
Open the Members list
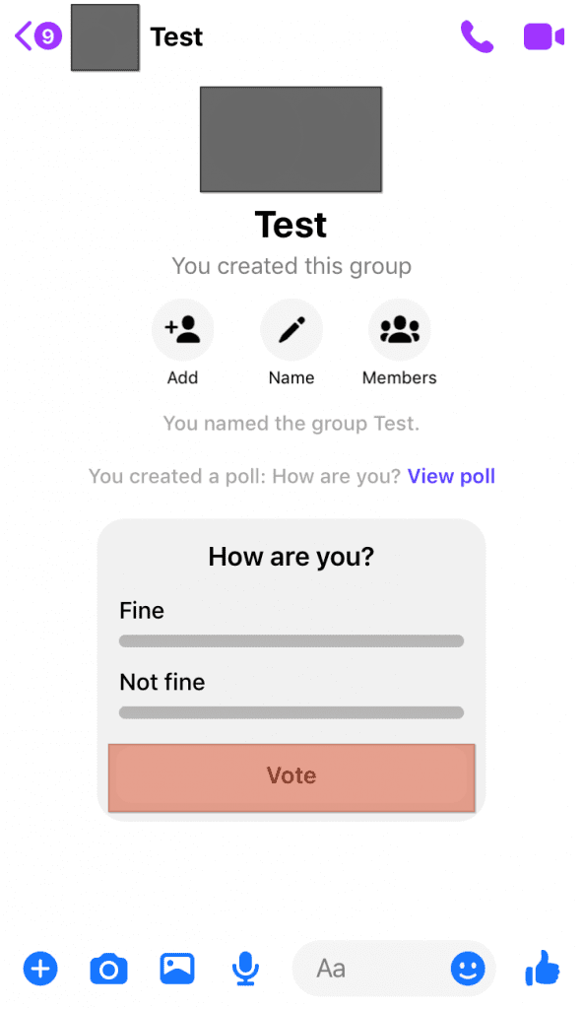click(x=398, y=328)
